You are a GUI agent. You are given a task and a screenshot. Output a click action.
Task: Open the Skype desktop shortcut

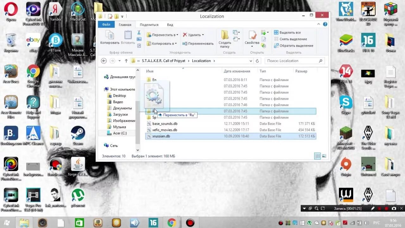click(346, 105)
